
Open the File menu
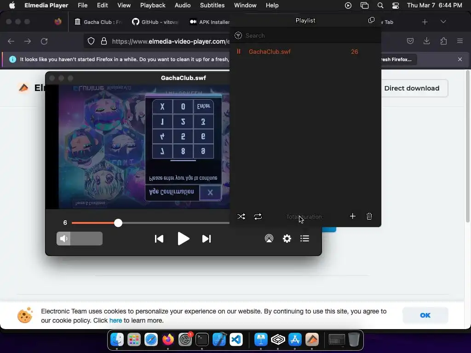[83, 6]
